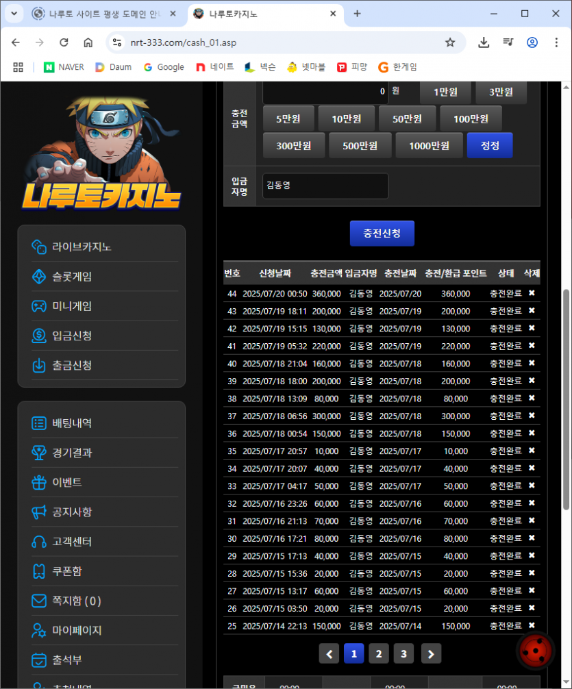Open the 피망 bookmark

click(351, 67)
